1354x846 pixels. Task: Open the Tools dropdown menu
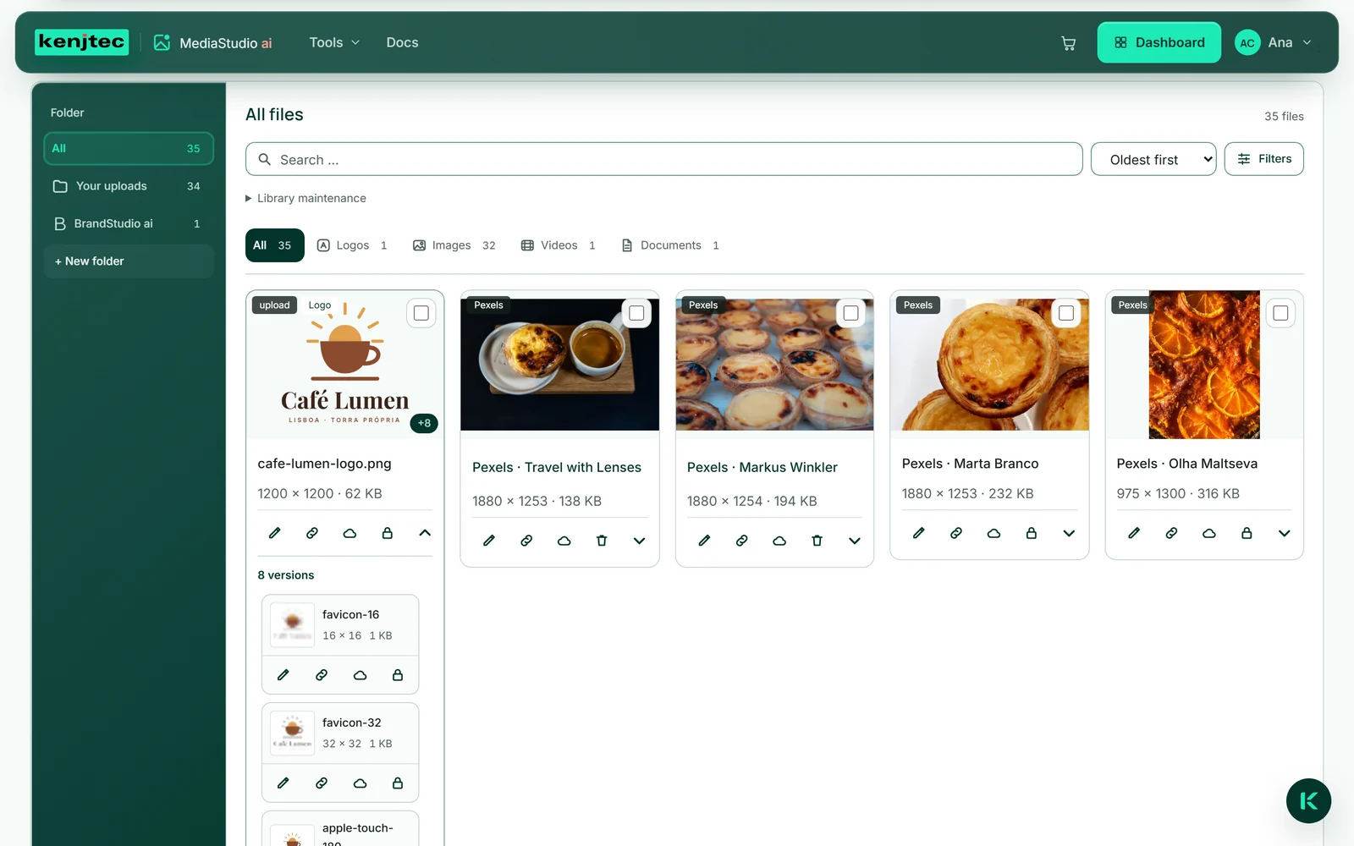point(334,42)
